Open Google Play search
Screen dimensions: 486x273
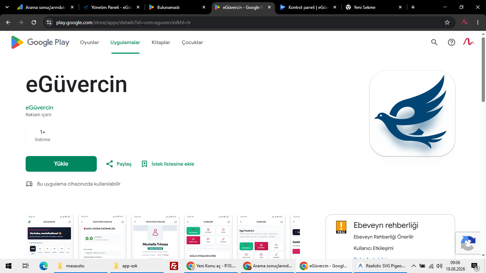434,42
